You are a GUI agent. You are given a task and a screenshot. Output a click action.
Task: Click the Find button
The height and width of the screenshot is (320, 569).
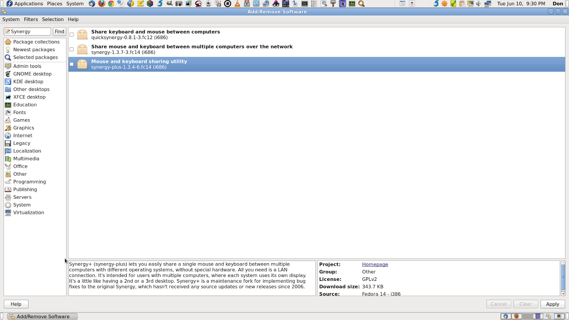pos(59,31)
